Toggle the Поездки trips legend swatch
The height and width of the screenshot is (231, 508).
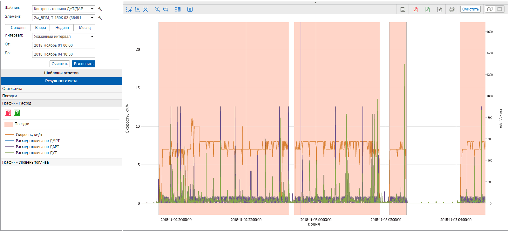coord(9,124)
